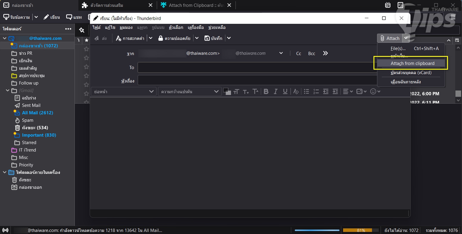Open the Tools menu in compose window
The width and height of the screenshot is (462, 234).
pyautogui.click(x=196, y=27)
